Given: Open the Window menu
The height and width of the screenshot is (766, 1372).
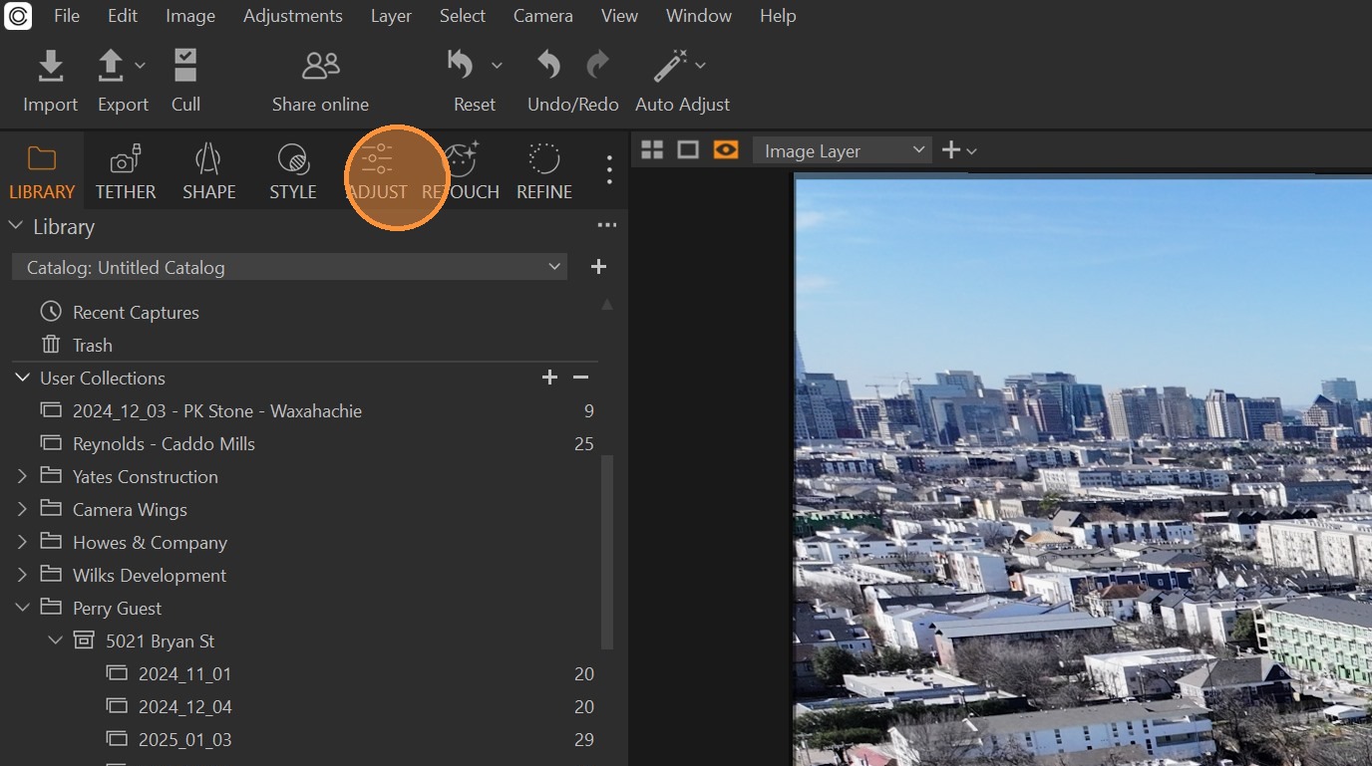Looking at the screenshot, I should pos(699,16).
